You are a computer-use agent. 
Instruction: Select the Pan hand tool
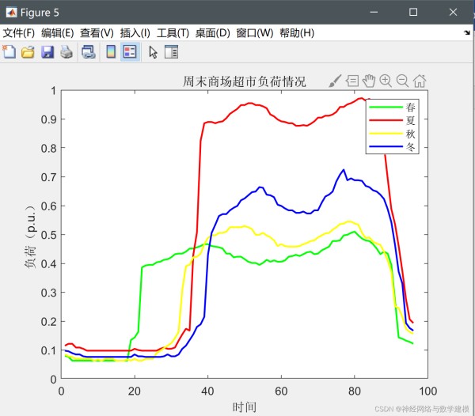pyautogui.click(x=369, y=81)
